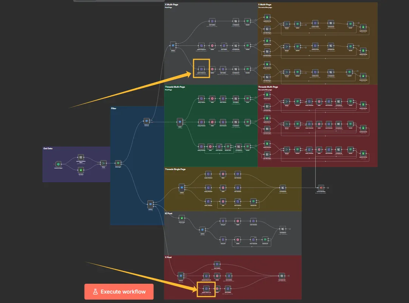The image size is (409, 303).
Task: Open the green sheet node in IG Post
Action: (182, 218)
